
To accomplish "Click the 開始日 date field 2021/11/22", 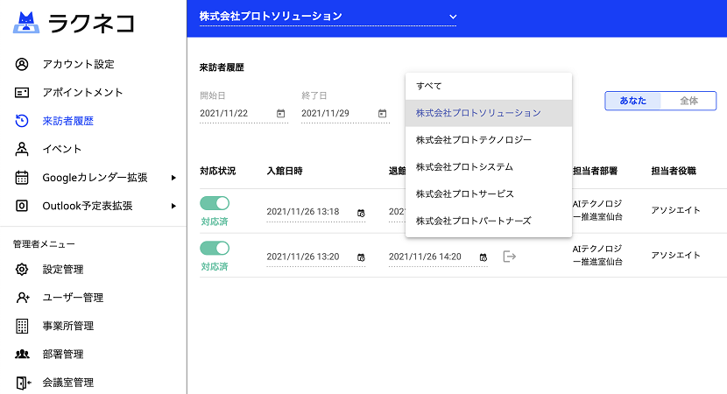I will pyautogui.click(x=244, y=114).
